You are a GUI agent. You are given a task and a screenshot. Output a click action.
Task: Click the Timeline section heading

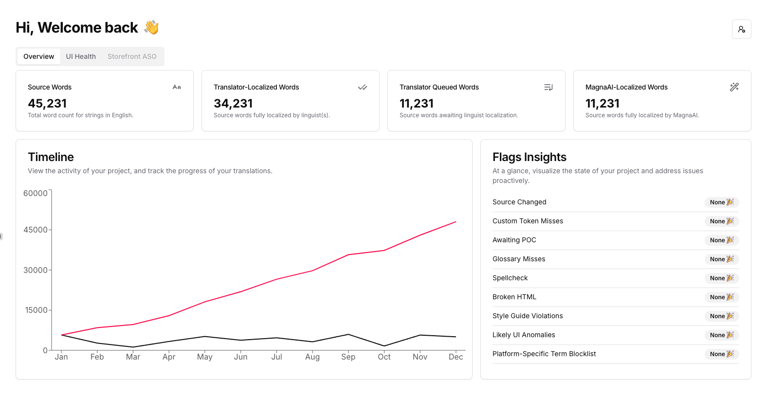tap(51, 157)
